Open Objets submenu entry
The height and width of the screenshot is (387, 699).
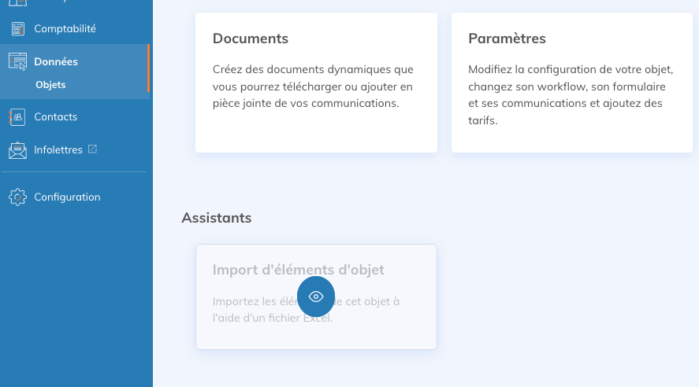pyautogui.click(x=50, y=85)
